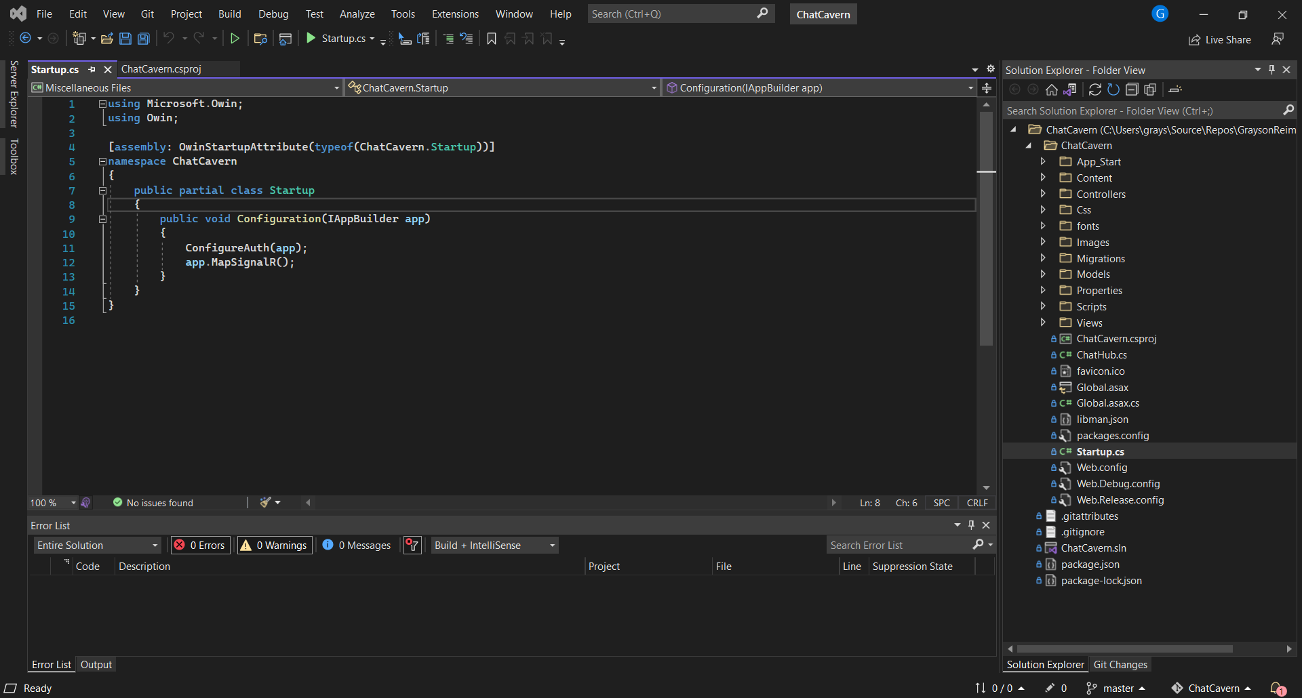Click the ChatCavern repository button in status bar
The image size is (1302, 698).
pyautogui.click(x=1211, y=689)
